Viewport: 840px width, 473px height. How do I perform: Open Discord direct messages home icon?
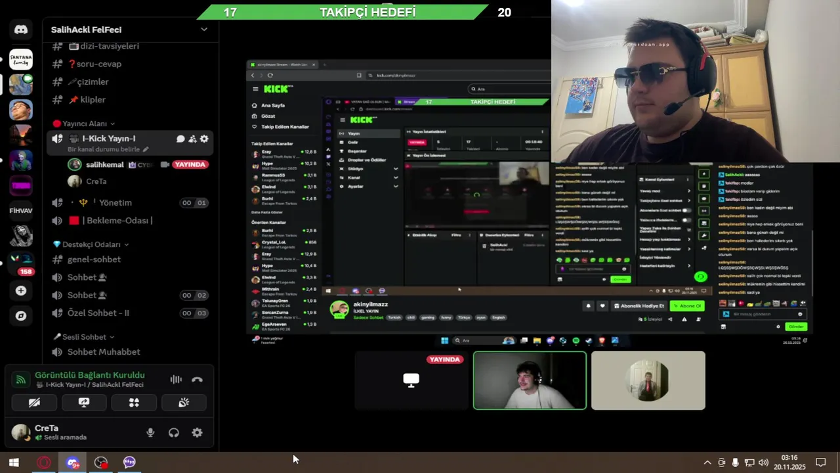[x=21, y=30]
